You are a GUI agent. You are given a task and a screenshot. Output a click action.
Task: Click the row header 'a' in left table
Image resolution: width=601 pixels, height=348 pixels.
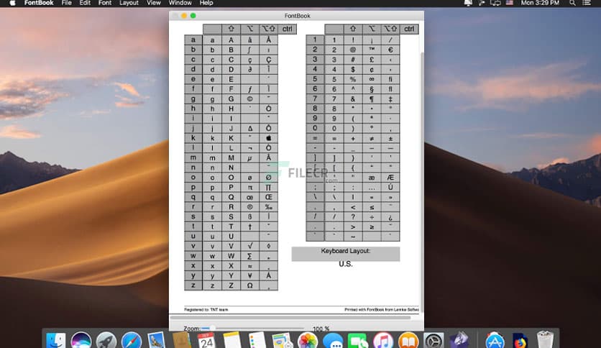pos(193,40)
